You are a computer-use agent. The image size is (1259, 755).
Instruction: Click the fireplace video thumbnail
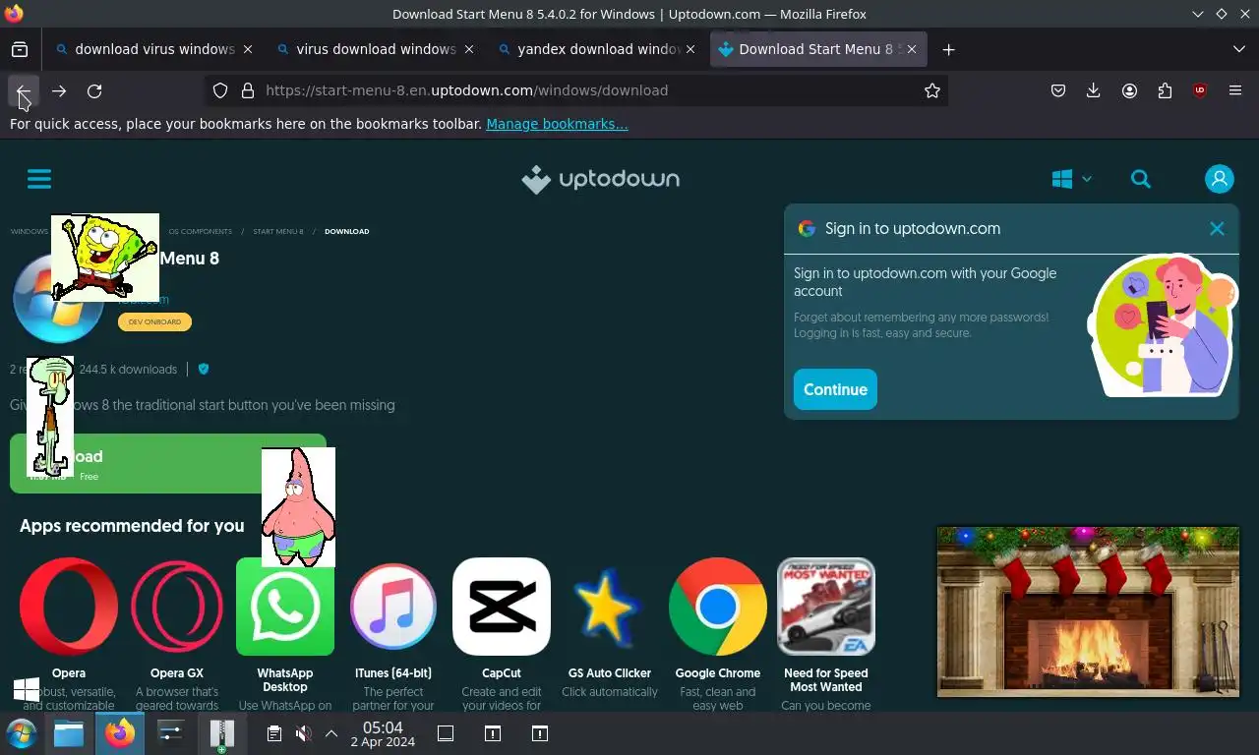[1088, 611]
